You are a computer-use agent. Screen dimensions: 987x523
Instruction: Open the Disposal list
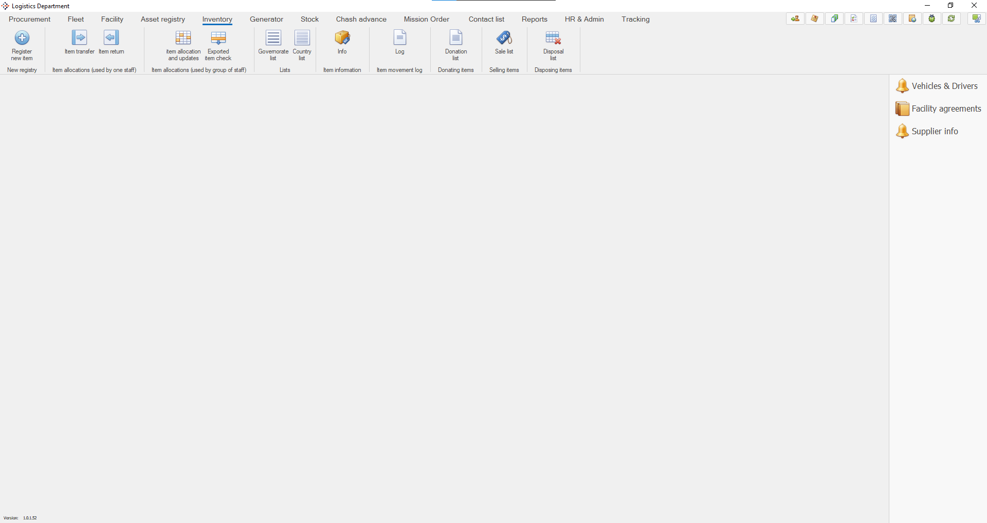(x=553, y=39)
